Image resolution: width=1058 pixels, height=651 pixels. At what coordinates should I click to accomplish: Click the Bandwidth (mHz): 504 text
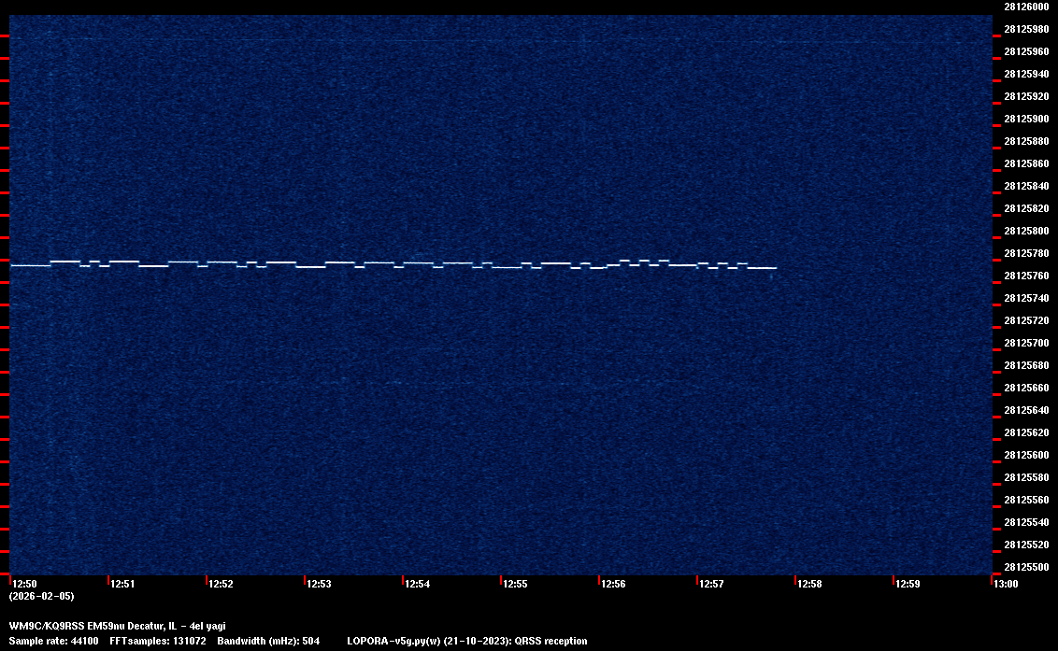pos(268,641)
